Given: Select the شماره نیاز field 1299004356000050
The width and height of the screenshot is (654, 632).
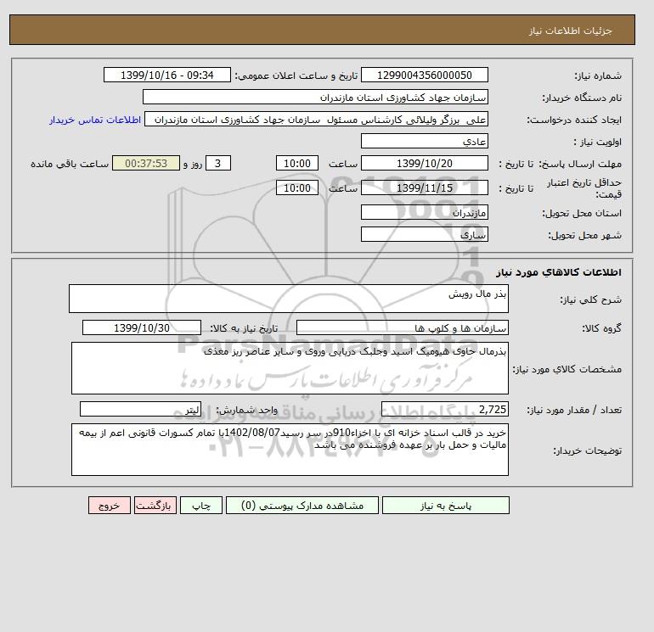Looking at the screenshot, I should click(x=424, y=75).
